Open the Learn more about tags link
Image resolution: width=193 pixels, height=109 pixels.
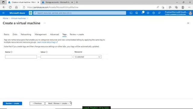click(47, 42)
